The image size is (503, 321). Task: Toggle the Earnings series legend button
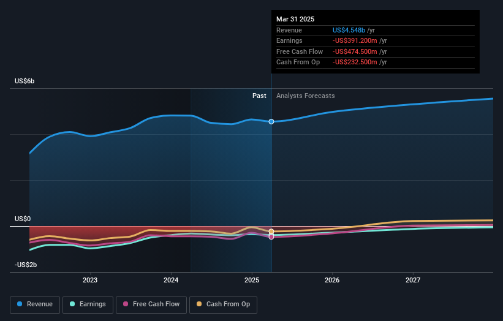(88, 304)
